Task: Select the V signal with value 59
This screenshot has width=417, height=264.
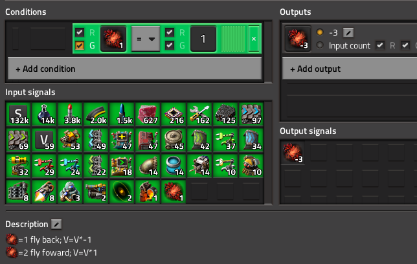Action: (x=44, y=140)
